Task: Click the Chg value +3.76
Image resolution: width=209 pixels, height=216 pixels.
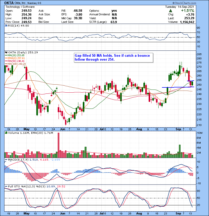Action: pyautogui.click(x=190, y=15)
